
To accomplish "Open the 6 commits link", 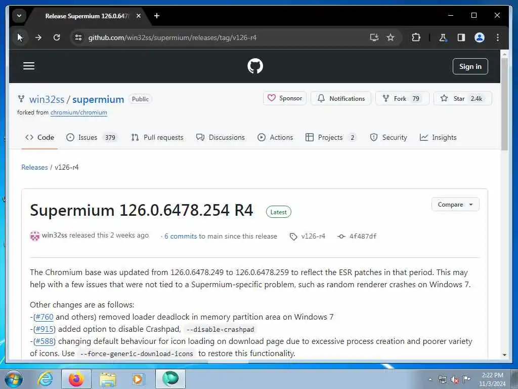I will [x=181, y=236].
